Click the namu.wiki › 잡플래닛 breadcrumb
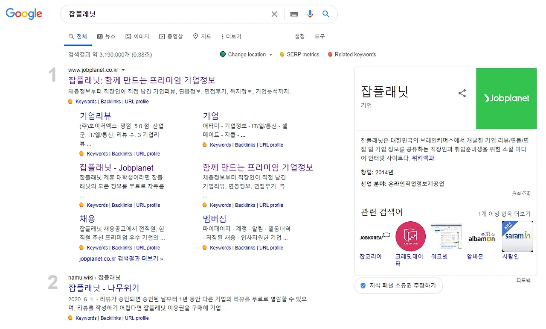The width and height of the screenshot is (546, 329). pyautogui.click(x=94, y=277)
